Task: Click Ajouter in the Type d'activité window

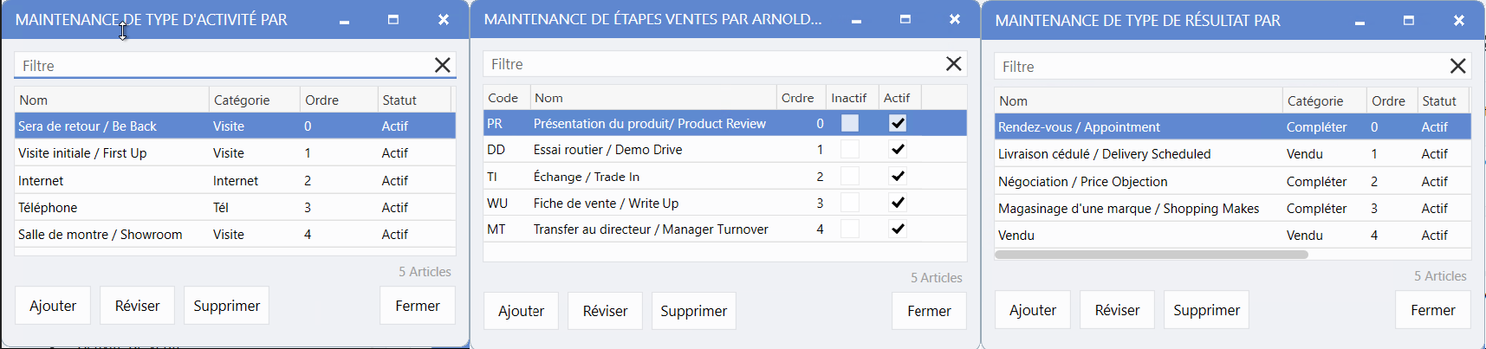Action: (x=53, y=306)
